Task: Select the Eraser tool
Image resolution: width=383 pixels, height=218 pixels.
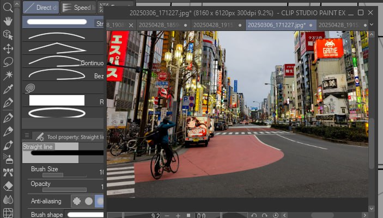Action: [x=8, y=186]
